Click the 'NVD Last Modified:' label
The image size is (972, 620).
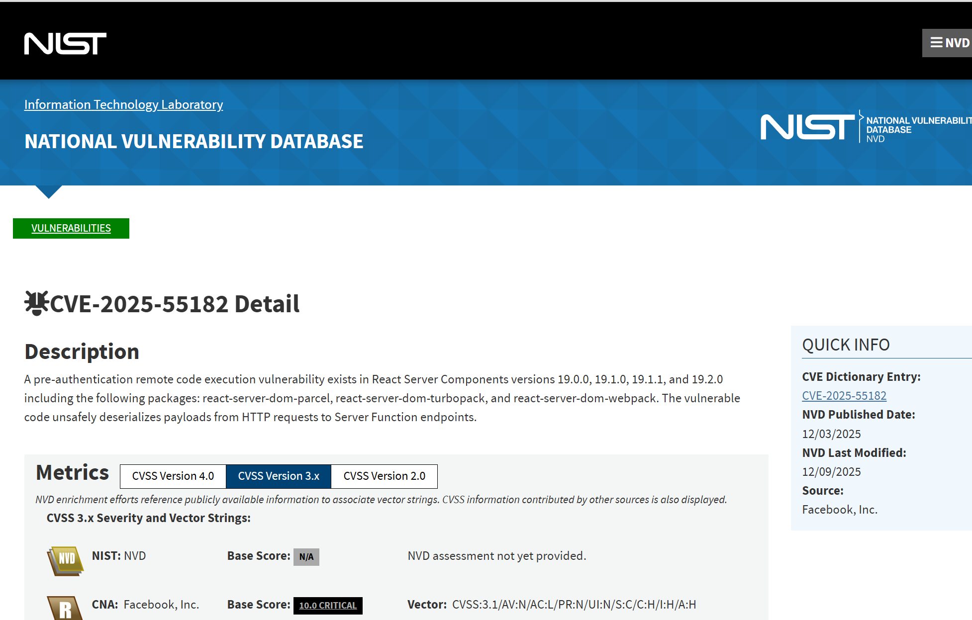[x=854, y=453]
